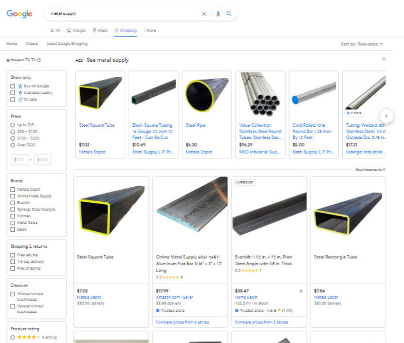Check the Everbilt brand filter
The height and width of the screenshot is (343, 404).
point(13,203)
